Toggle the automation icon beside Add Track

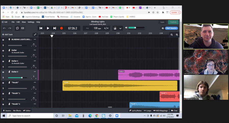(x=35, y=34)
